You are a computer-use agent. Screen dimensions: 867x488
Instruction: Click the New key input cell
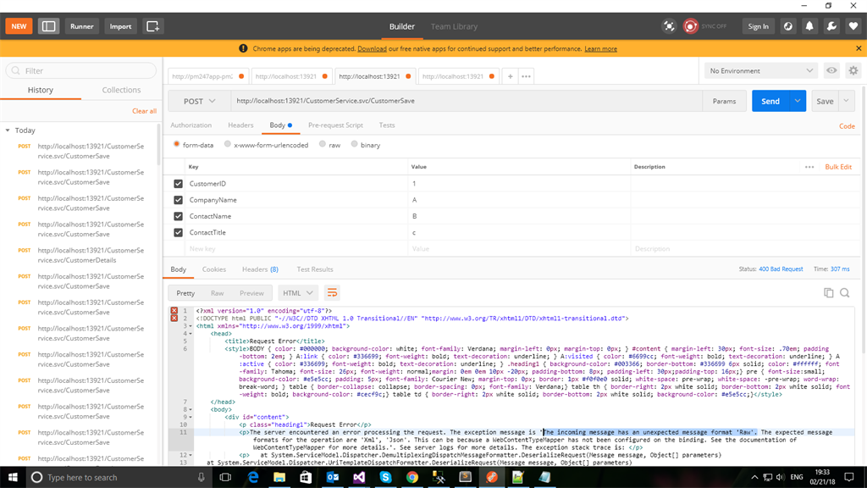pyautogui.click(x=297, y=249)
